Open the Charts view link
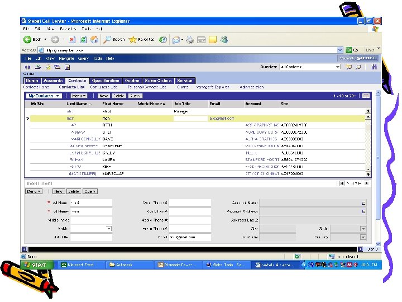The image size is (402, 302). pyautogui.click(x=183, y=87)
